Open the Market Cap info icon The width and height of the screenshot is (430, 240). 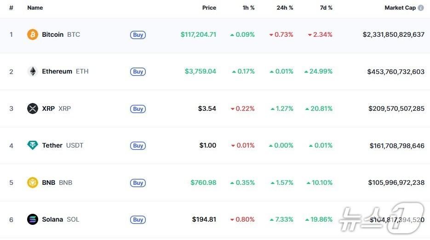point(421,8)
